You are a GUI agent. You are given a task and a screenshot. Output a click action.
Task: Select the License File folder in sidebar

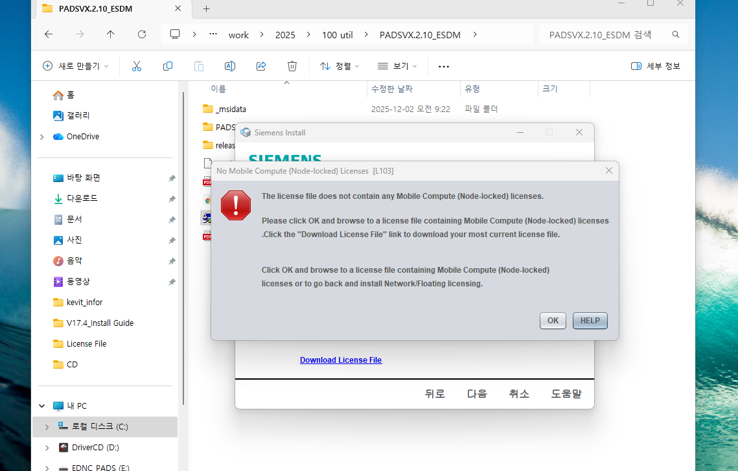[x=86, y=344]
